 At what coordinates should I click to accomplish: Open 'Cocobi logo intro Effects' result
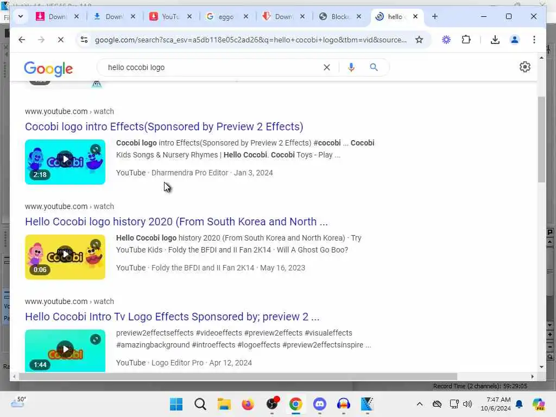(x=164, y=127)
